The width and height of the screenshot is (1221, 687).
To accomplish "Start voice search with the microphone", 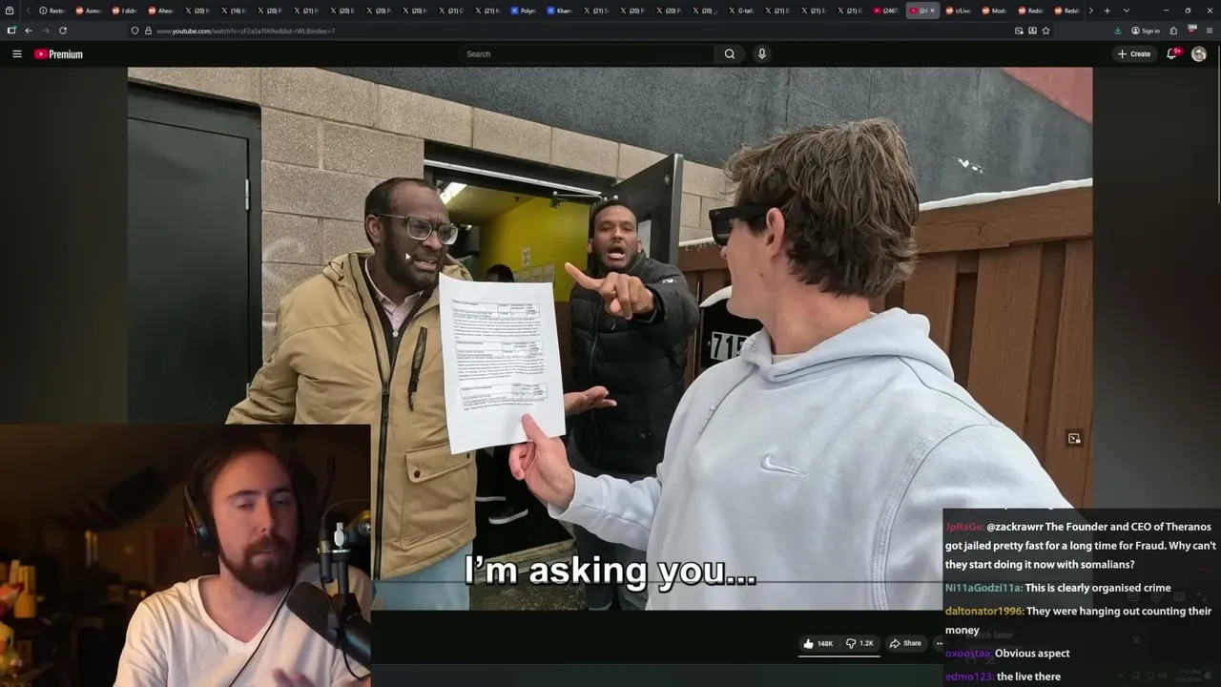I will (761, 54).
